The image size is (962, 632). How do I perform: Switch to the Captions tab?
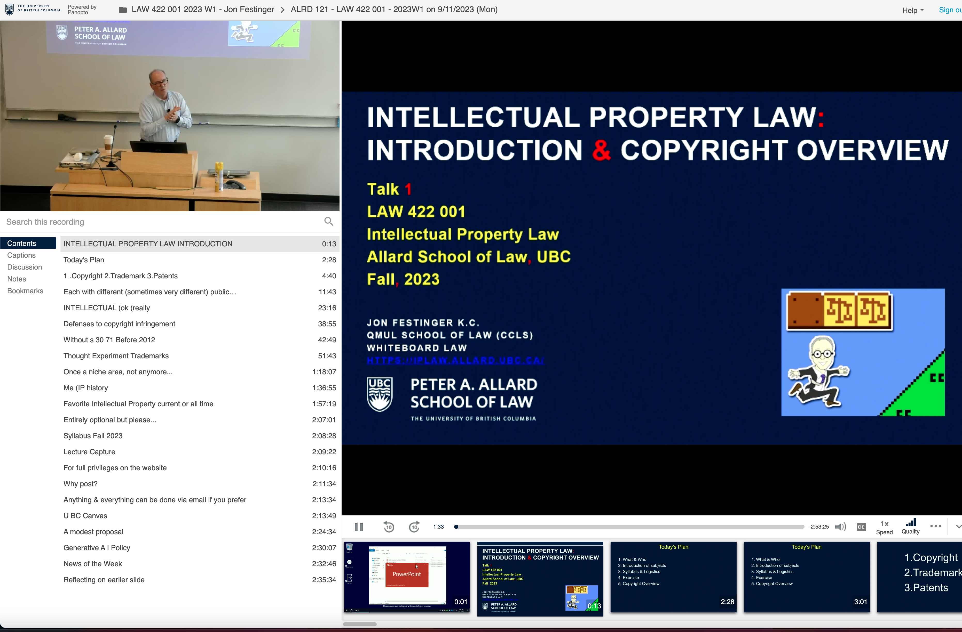[21, 255]
